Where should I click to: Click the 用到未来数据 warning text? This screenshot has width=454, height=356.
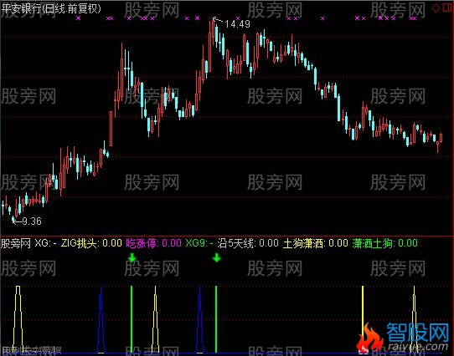click(x=31, y=351)
